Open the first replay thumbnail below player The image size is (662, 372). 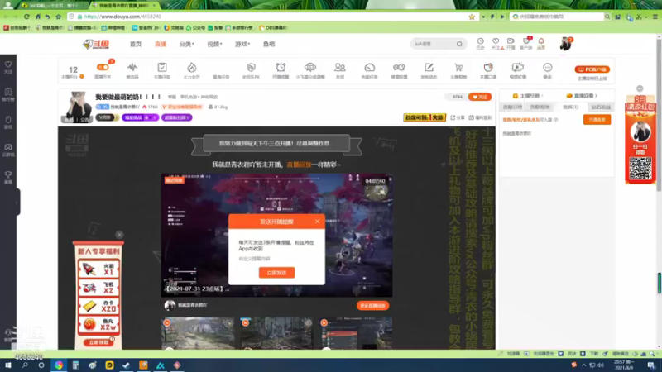[x=198, y=333]
